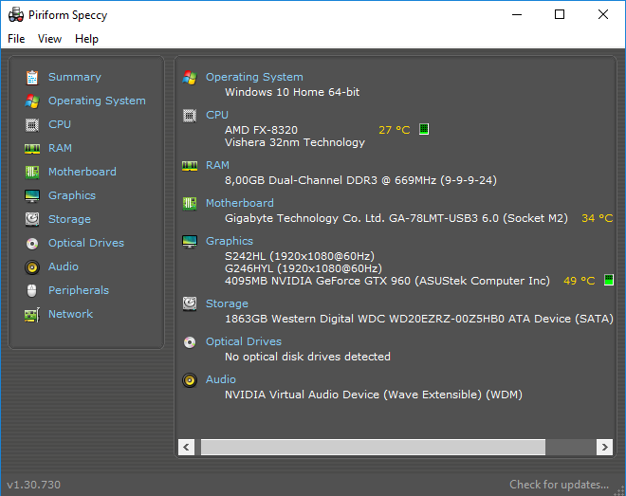Click the RAM stick icon in sidebar
626x496 pixels.
point(32,149)
